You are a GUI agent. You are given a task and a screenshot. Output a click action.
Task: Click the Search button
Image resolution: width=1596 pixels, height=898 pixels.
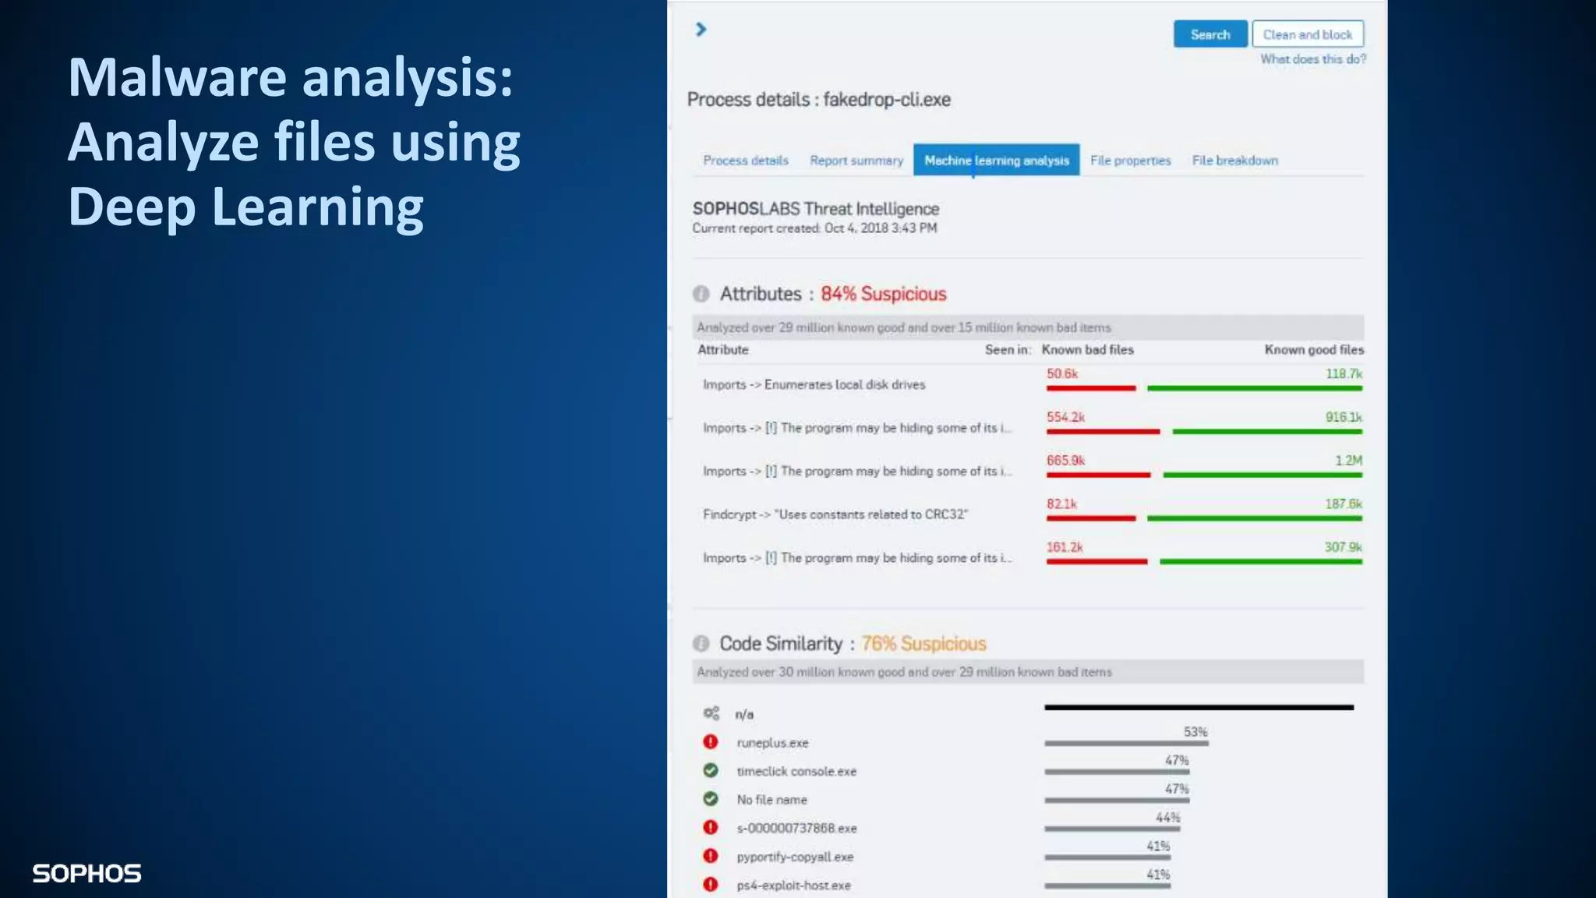pos(1210,34)
